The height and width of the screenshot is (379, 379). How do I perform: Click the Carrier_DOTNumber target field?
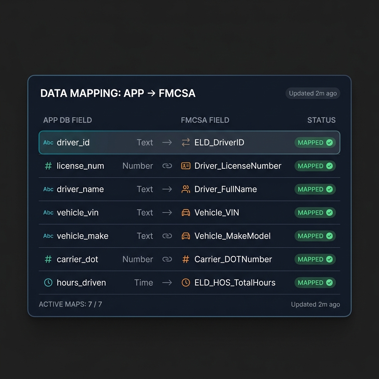point(233,259)
